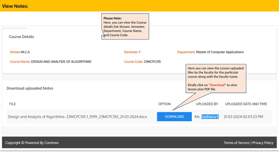Click the upload timestamp 21-03-2024 02:03:23 PM
This screenshot has width=279, height=157.
[x=243, y=117]
